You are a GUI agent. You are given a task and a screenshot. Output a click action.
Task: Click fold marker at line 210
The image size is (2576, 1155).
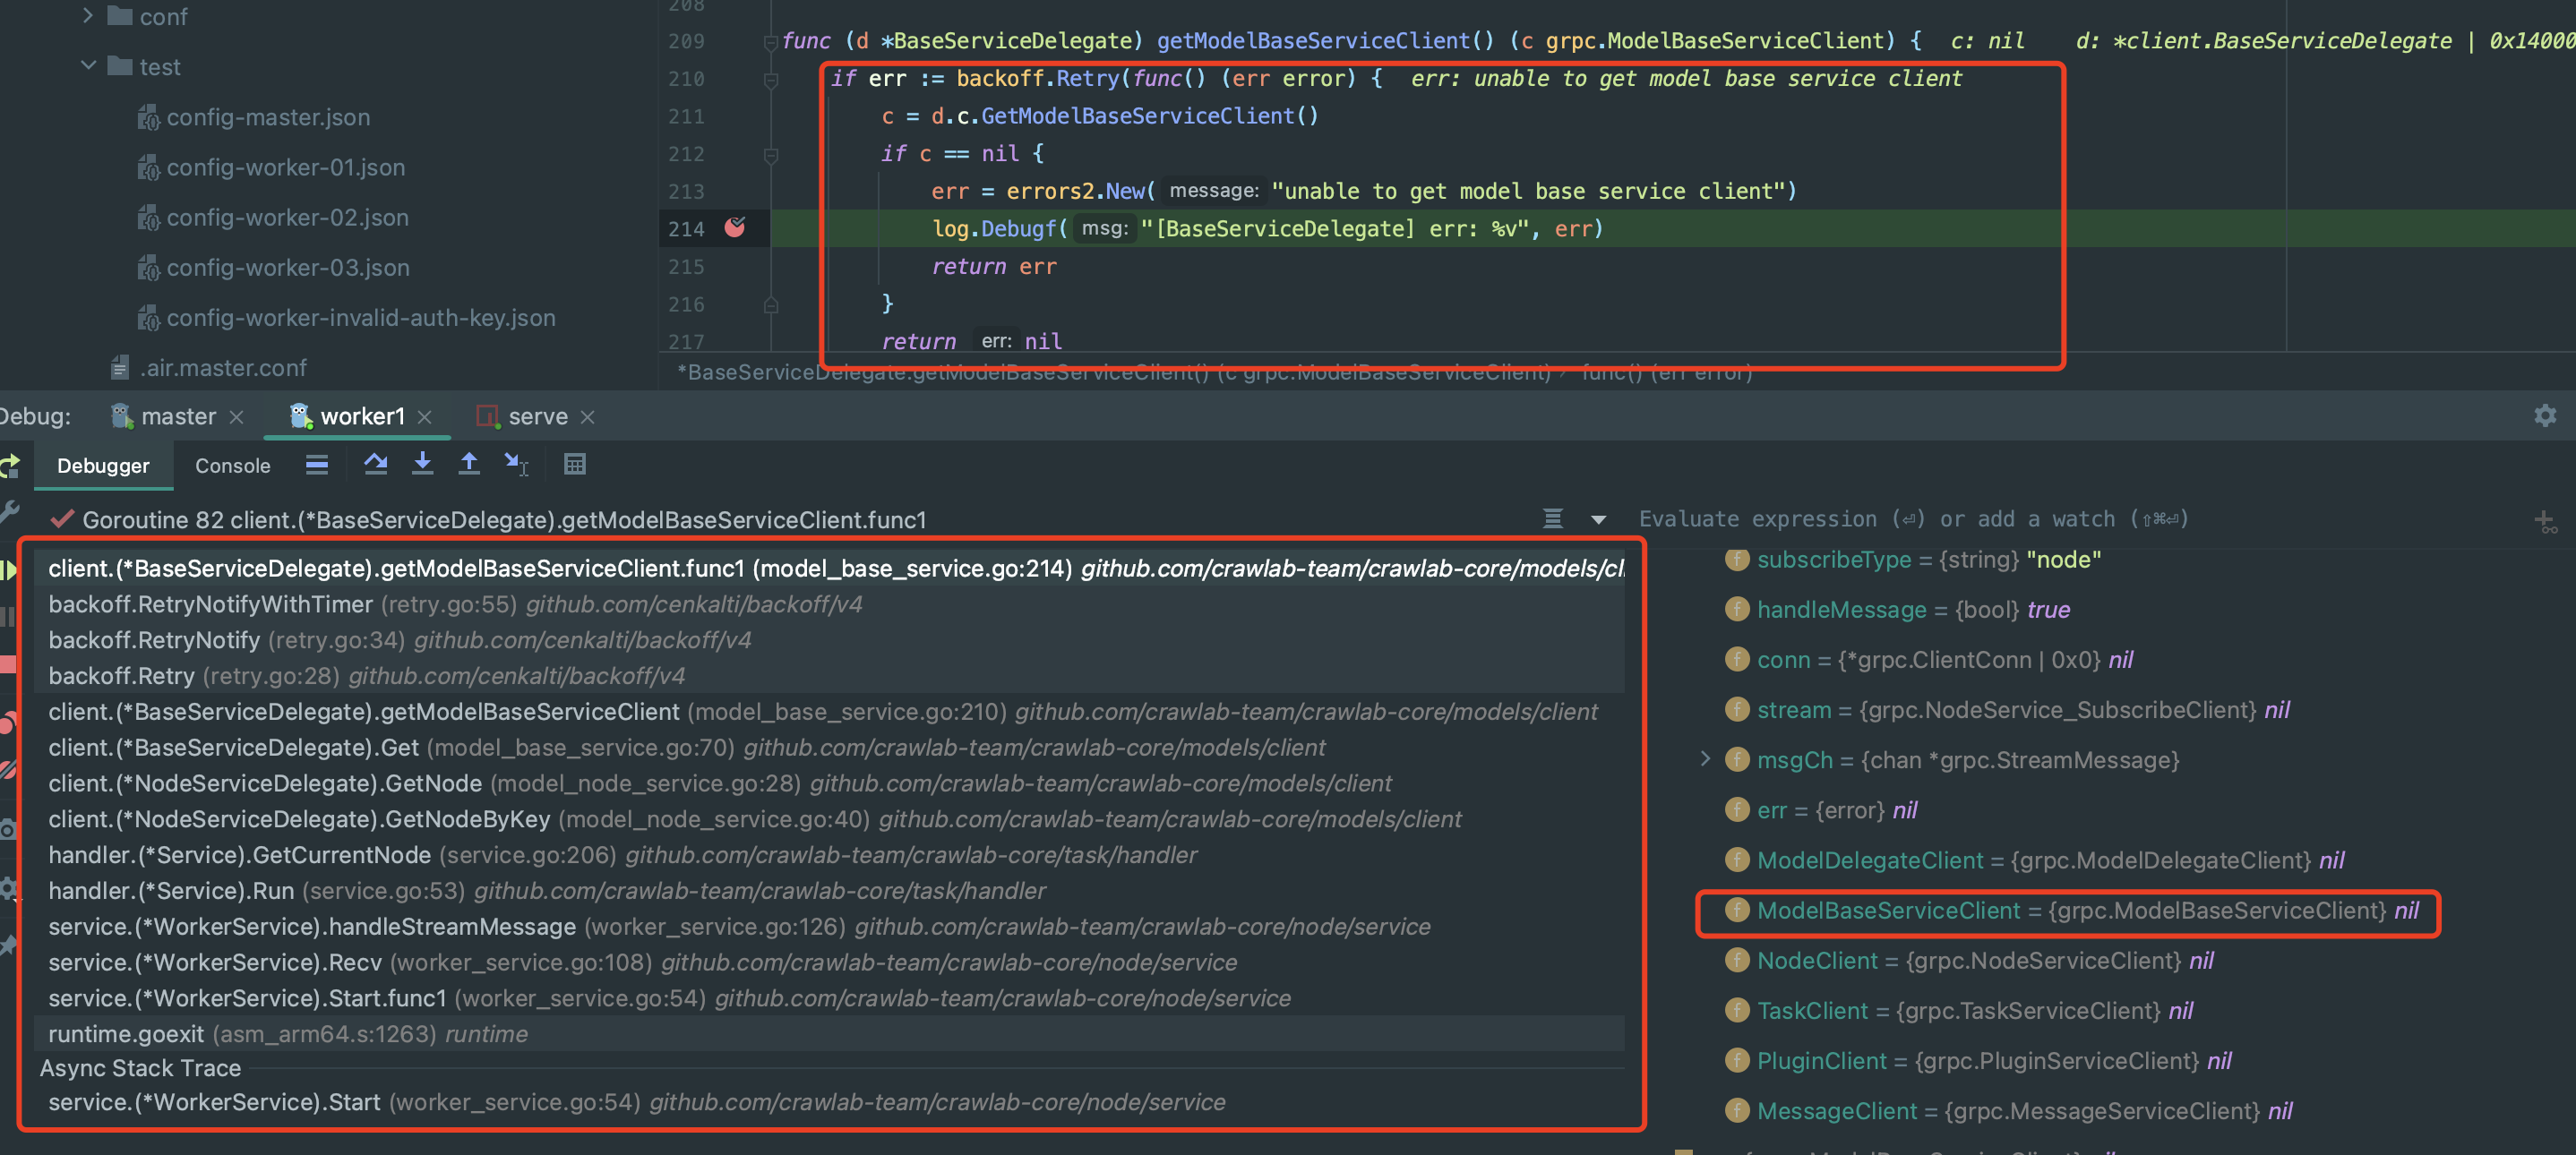click(x=770, y=80)
